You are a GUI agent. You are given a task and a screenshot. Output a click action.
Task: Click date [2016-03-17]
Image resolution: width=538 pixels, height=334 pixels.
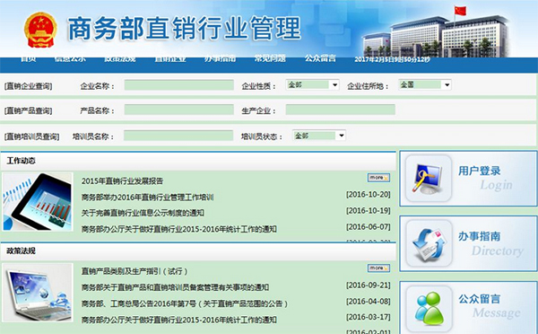369,317
